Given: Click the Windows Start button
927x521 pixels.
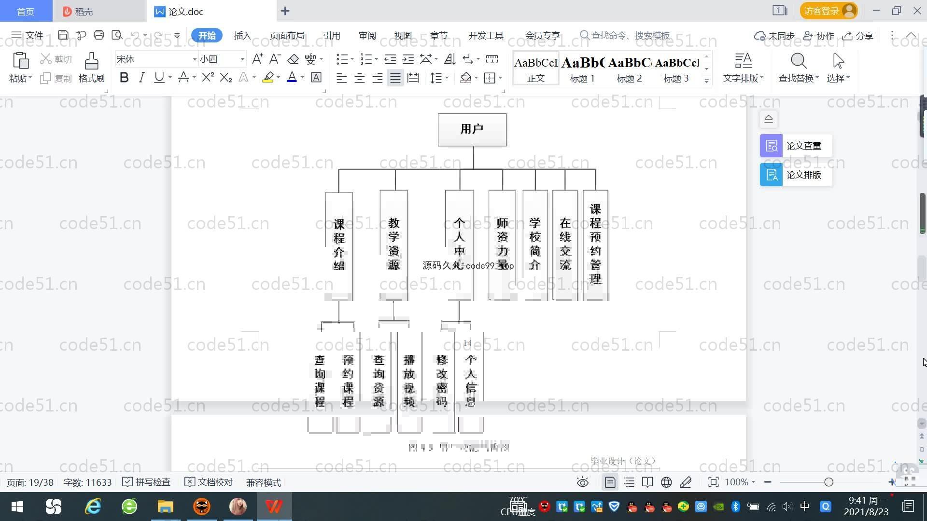Looking at the screenshot, I should tap(17, 507).
